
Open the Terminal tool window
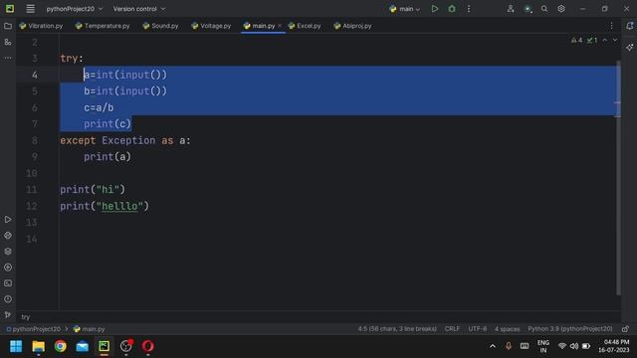tap(8, 283)
